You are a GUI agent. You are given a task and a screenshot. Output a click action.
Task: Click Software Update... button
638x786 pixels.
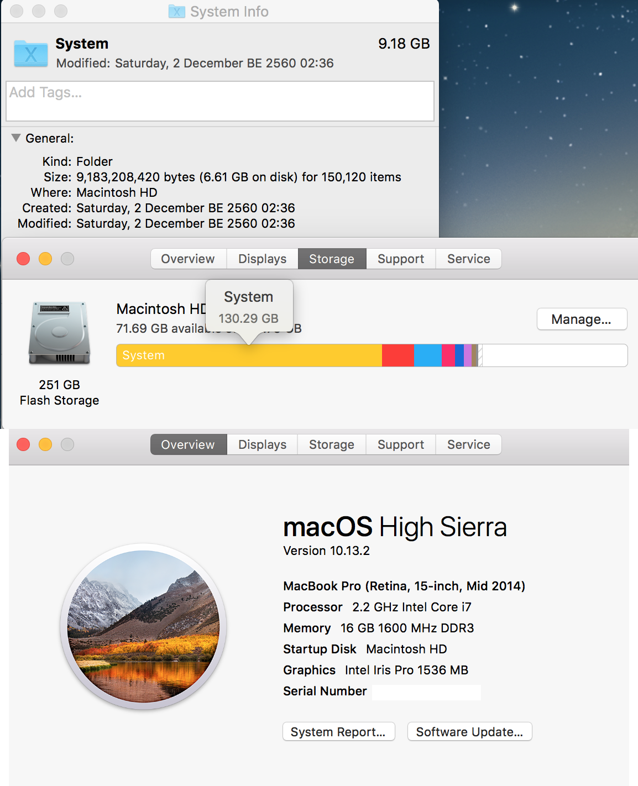click(x=469, y=732)
